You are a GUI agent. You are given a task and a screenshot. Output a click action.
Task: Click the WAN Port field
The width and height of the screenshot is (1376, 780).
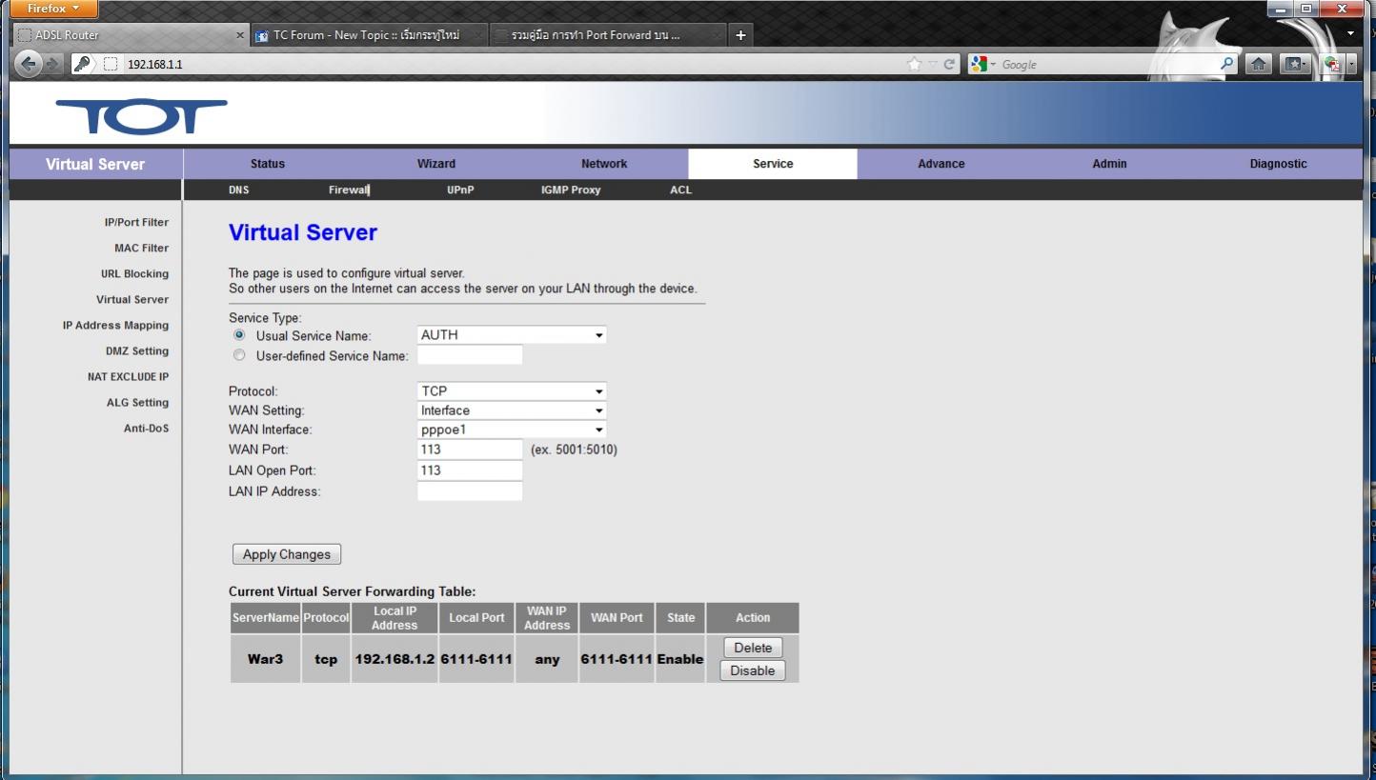pyautogui.click(x=470, y=450)
